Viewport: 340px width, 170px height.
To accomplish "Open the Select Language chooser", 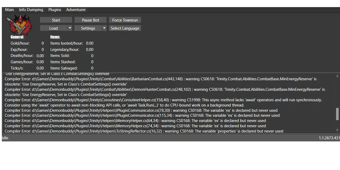I will tap(125, 28).
